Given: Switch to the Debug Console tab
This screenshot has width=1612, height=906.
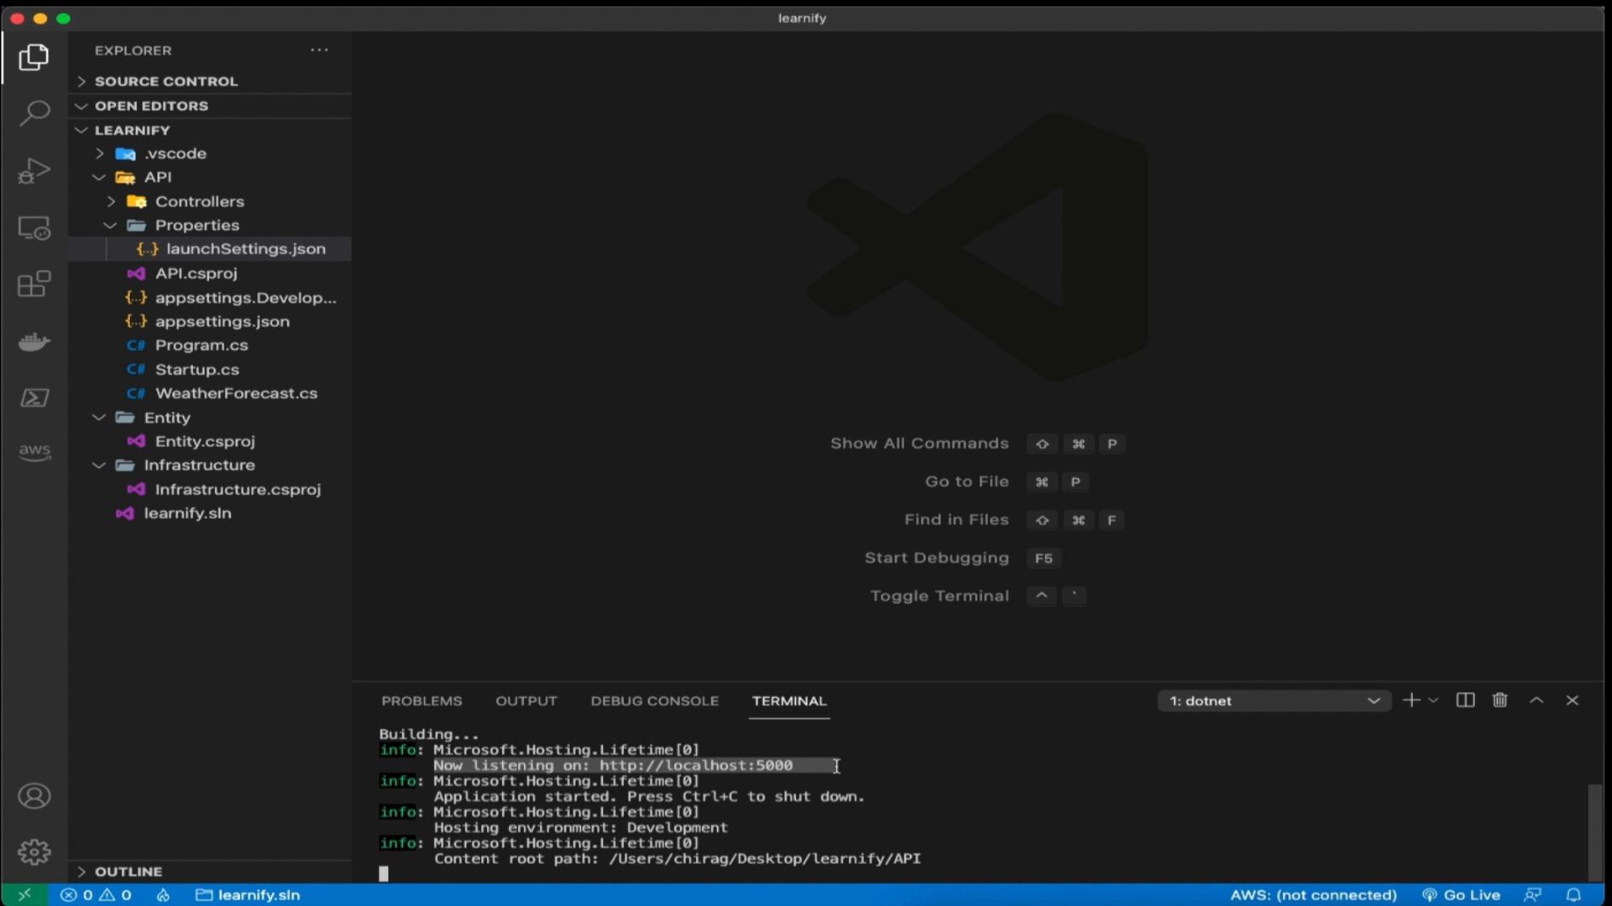Looking at the screenshot, I should tap(655, 700).
